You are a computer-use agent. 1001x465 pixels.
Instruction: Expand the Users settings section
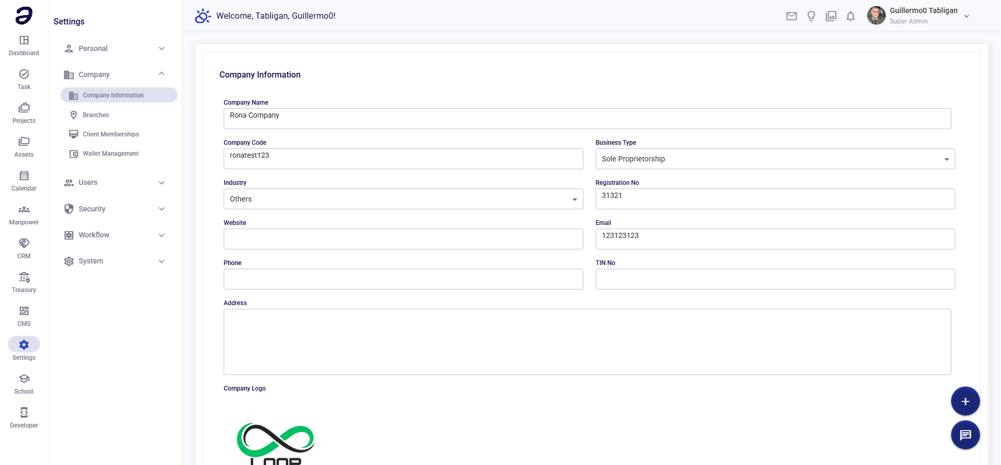click(115, 183)
